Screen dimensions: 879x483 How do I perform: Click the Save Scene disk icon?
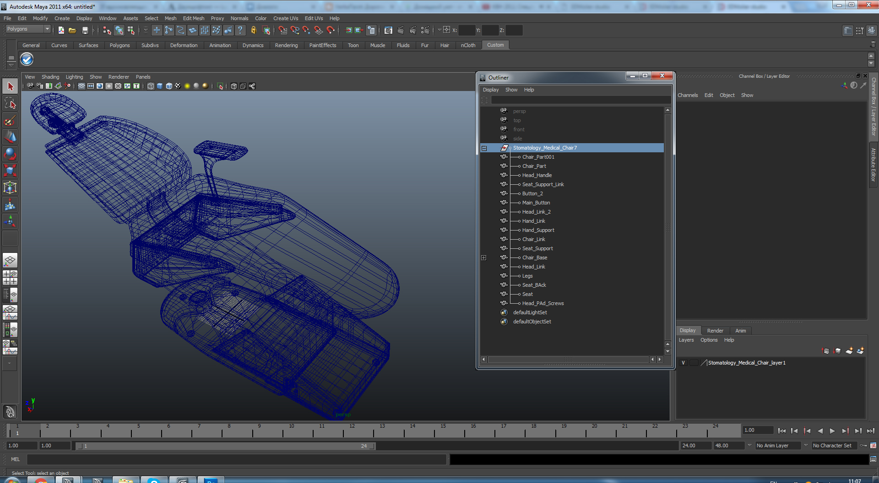click(85, 30)
